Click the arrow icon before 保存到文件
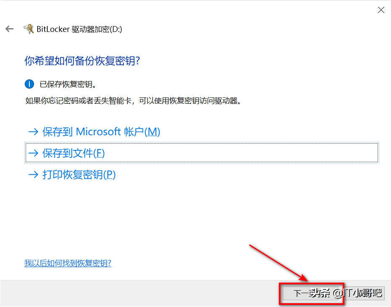Image resolution: width=391 pixels, height=307 pixels. tap(33, 153)
